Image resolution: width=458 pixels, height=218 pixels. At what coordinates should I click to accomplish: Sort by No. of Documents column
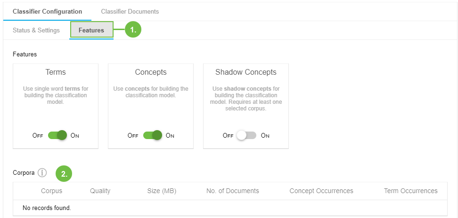(233, 191)
